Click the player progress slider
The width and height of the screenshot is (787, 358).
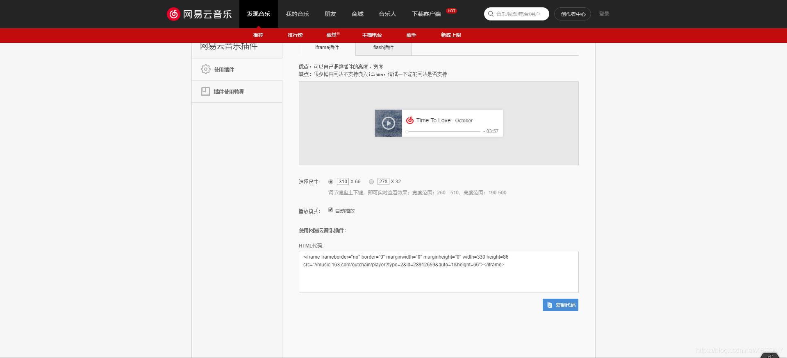tap(443, 132)
